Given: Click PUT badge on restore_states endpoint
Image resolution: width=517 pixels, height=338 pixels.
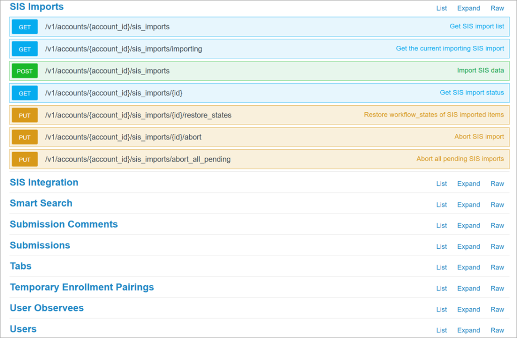Looking at the screenshot, I should tap(25, 115).
